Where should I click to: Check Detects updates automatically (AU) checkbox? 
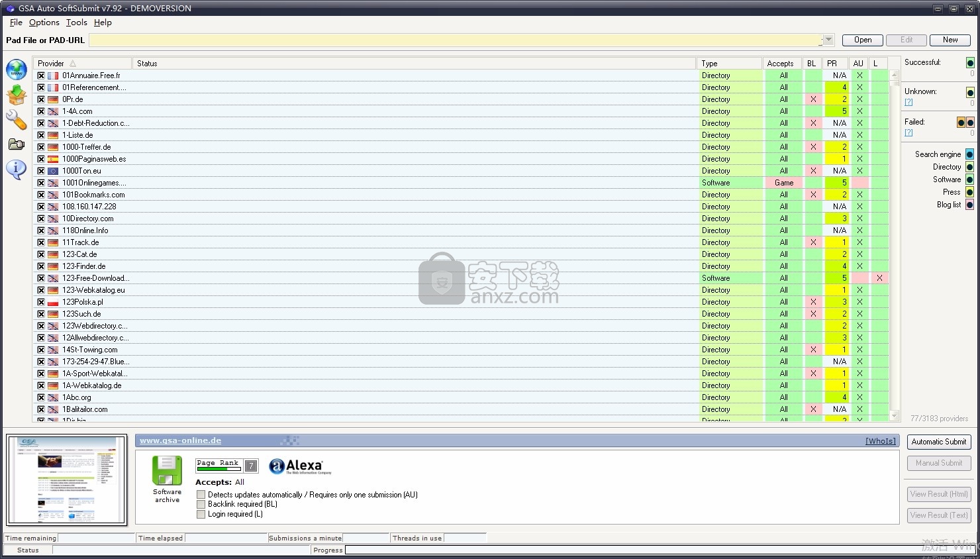201,495
